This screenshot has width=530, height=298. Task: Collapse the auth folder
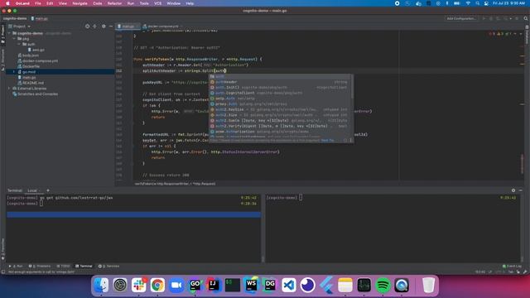tap(19, 44)
